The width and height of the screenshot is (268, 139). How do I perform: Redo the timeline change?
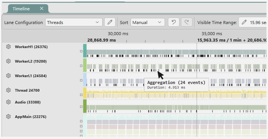(x=187, y=23)
